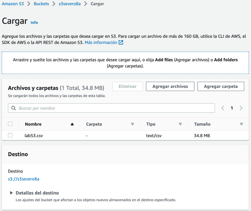Click the search magnifier icon
Image resolution: width=251 pixels, height=211 pixels.
[x=14, y=108]
